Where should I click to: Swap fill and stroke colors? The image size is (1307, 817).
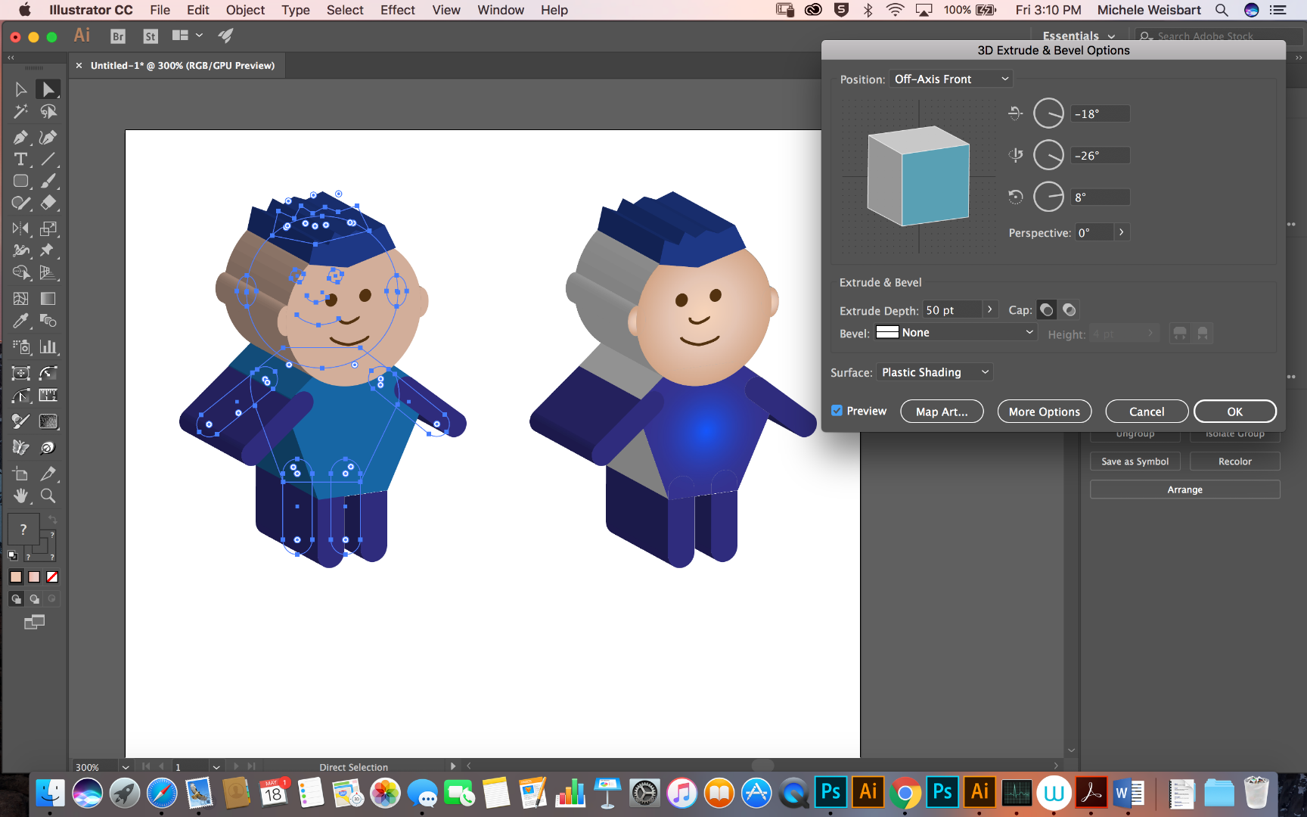52,519
